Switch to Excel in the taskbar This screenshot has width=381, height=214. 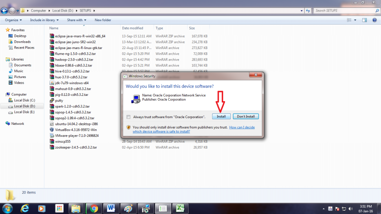[x=180, y=209]
